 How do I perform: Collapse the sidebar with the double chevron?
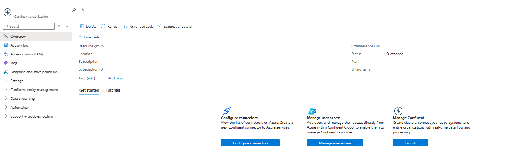(67, 26)
